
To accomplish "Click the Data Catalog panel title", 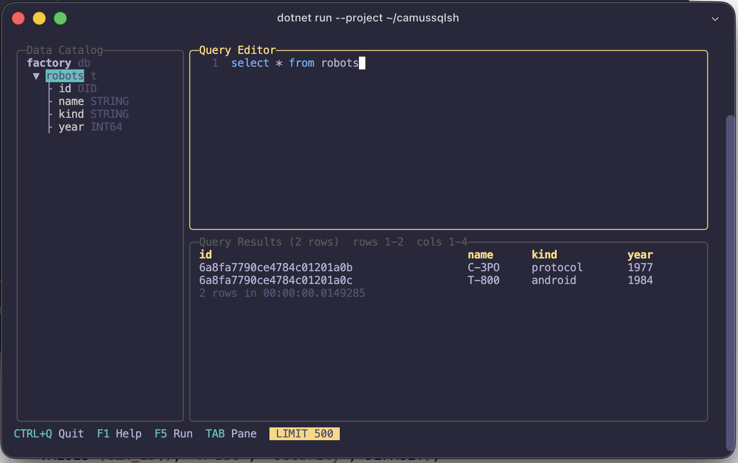I will click(x=65, y=50).
